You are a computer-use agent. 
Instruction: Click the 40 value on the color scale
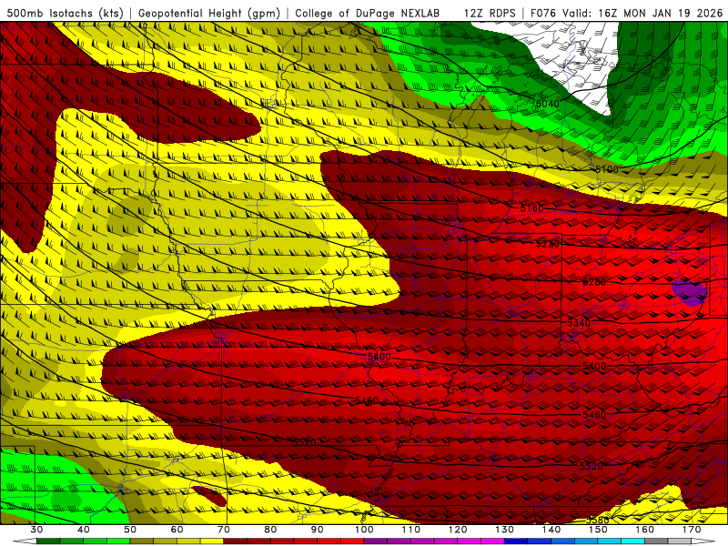[x=84, y=530]
